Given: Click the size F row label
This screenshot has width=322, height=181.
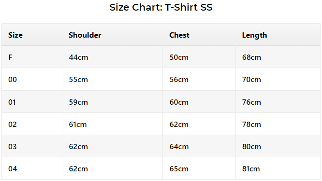Looking at the screenshot, I should [10, 57].
